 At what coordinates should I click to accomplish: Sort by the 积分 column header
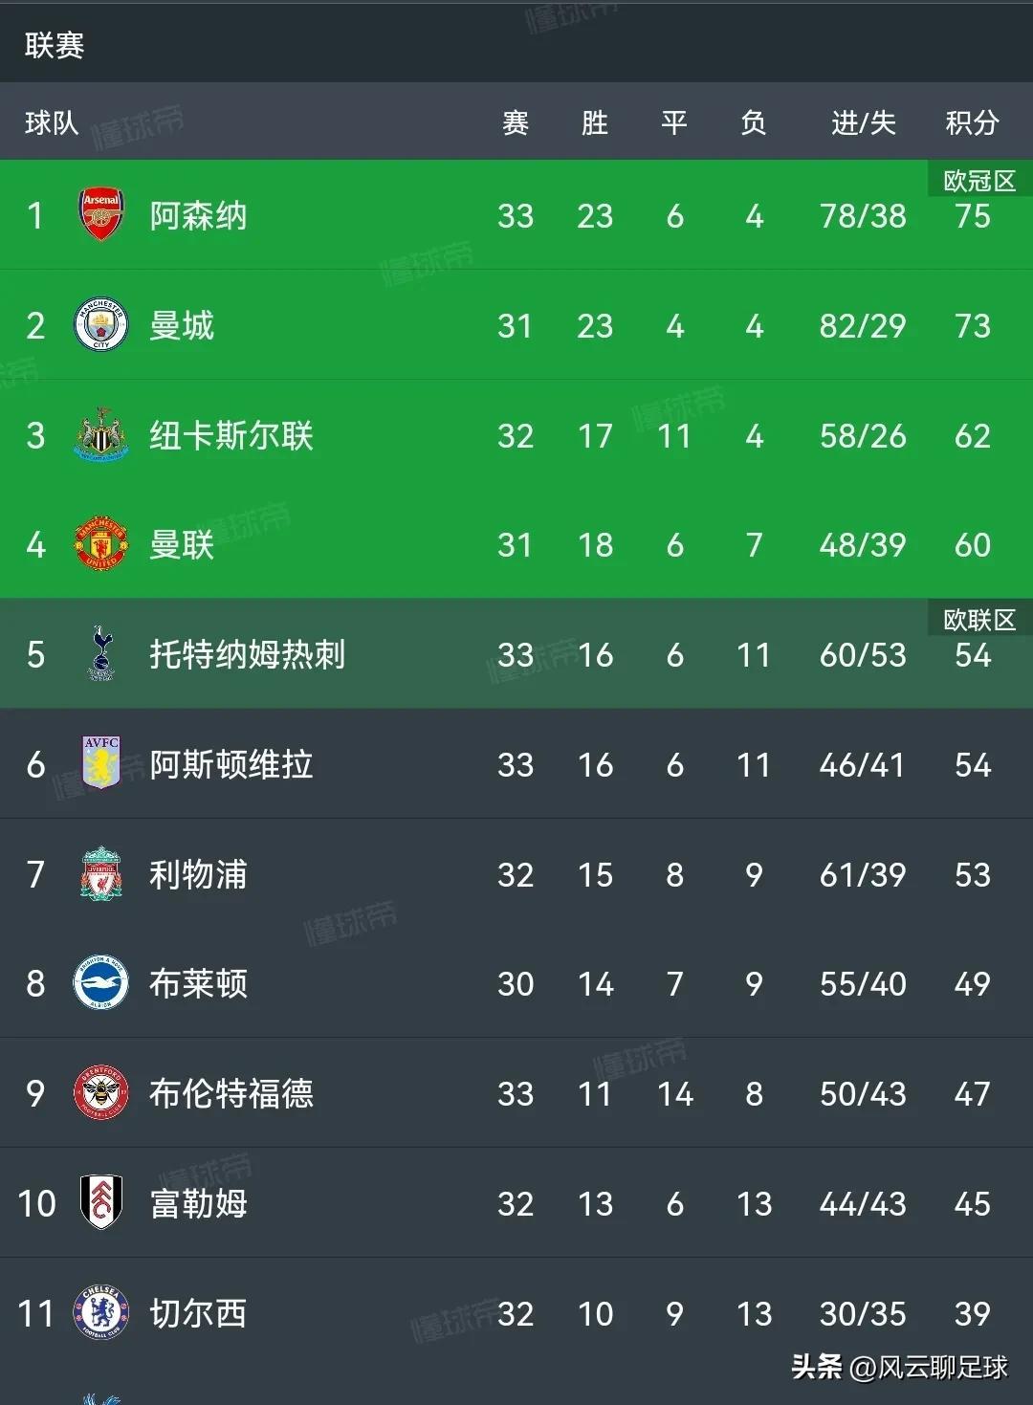[972, 122]
